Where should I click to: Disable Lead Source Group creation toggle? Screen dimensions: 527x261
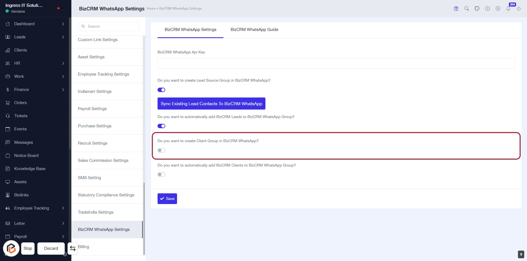[x=161, y=90]
